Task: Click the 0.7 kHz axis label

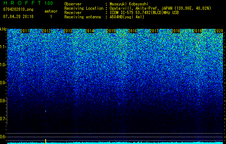Action: [x=3, y=119]
